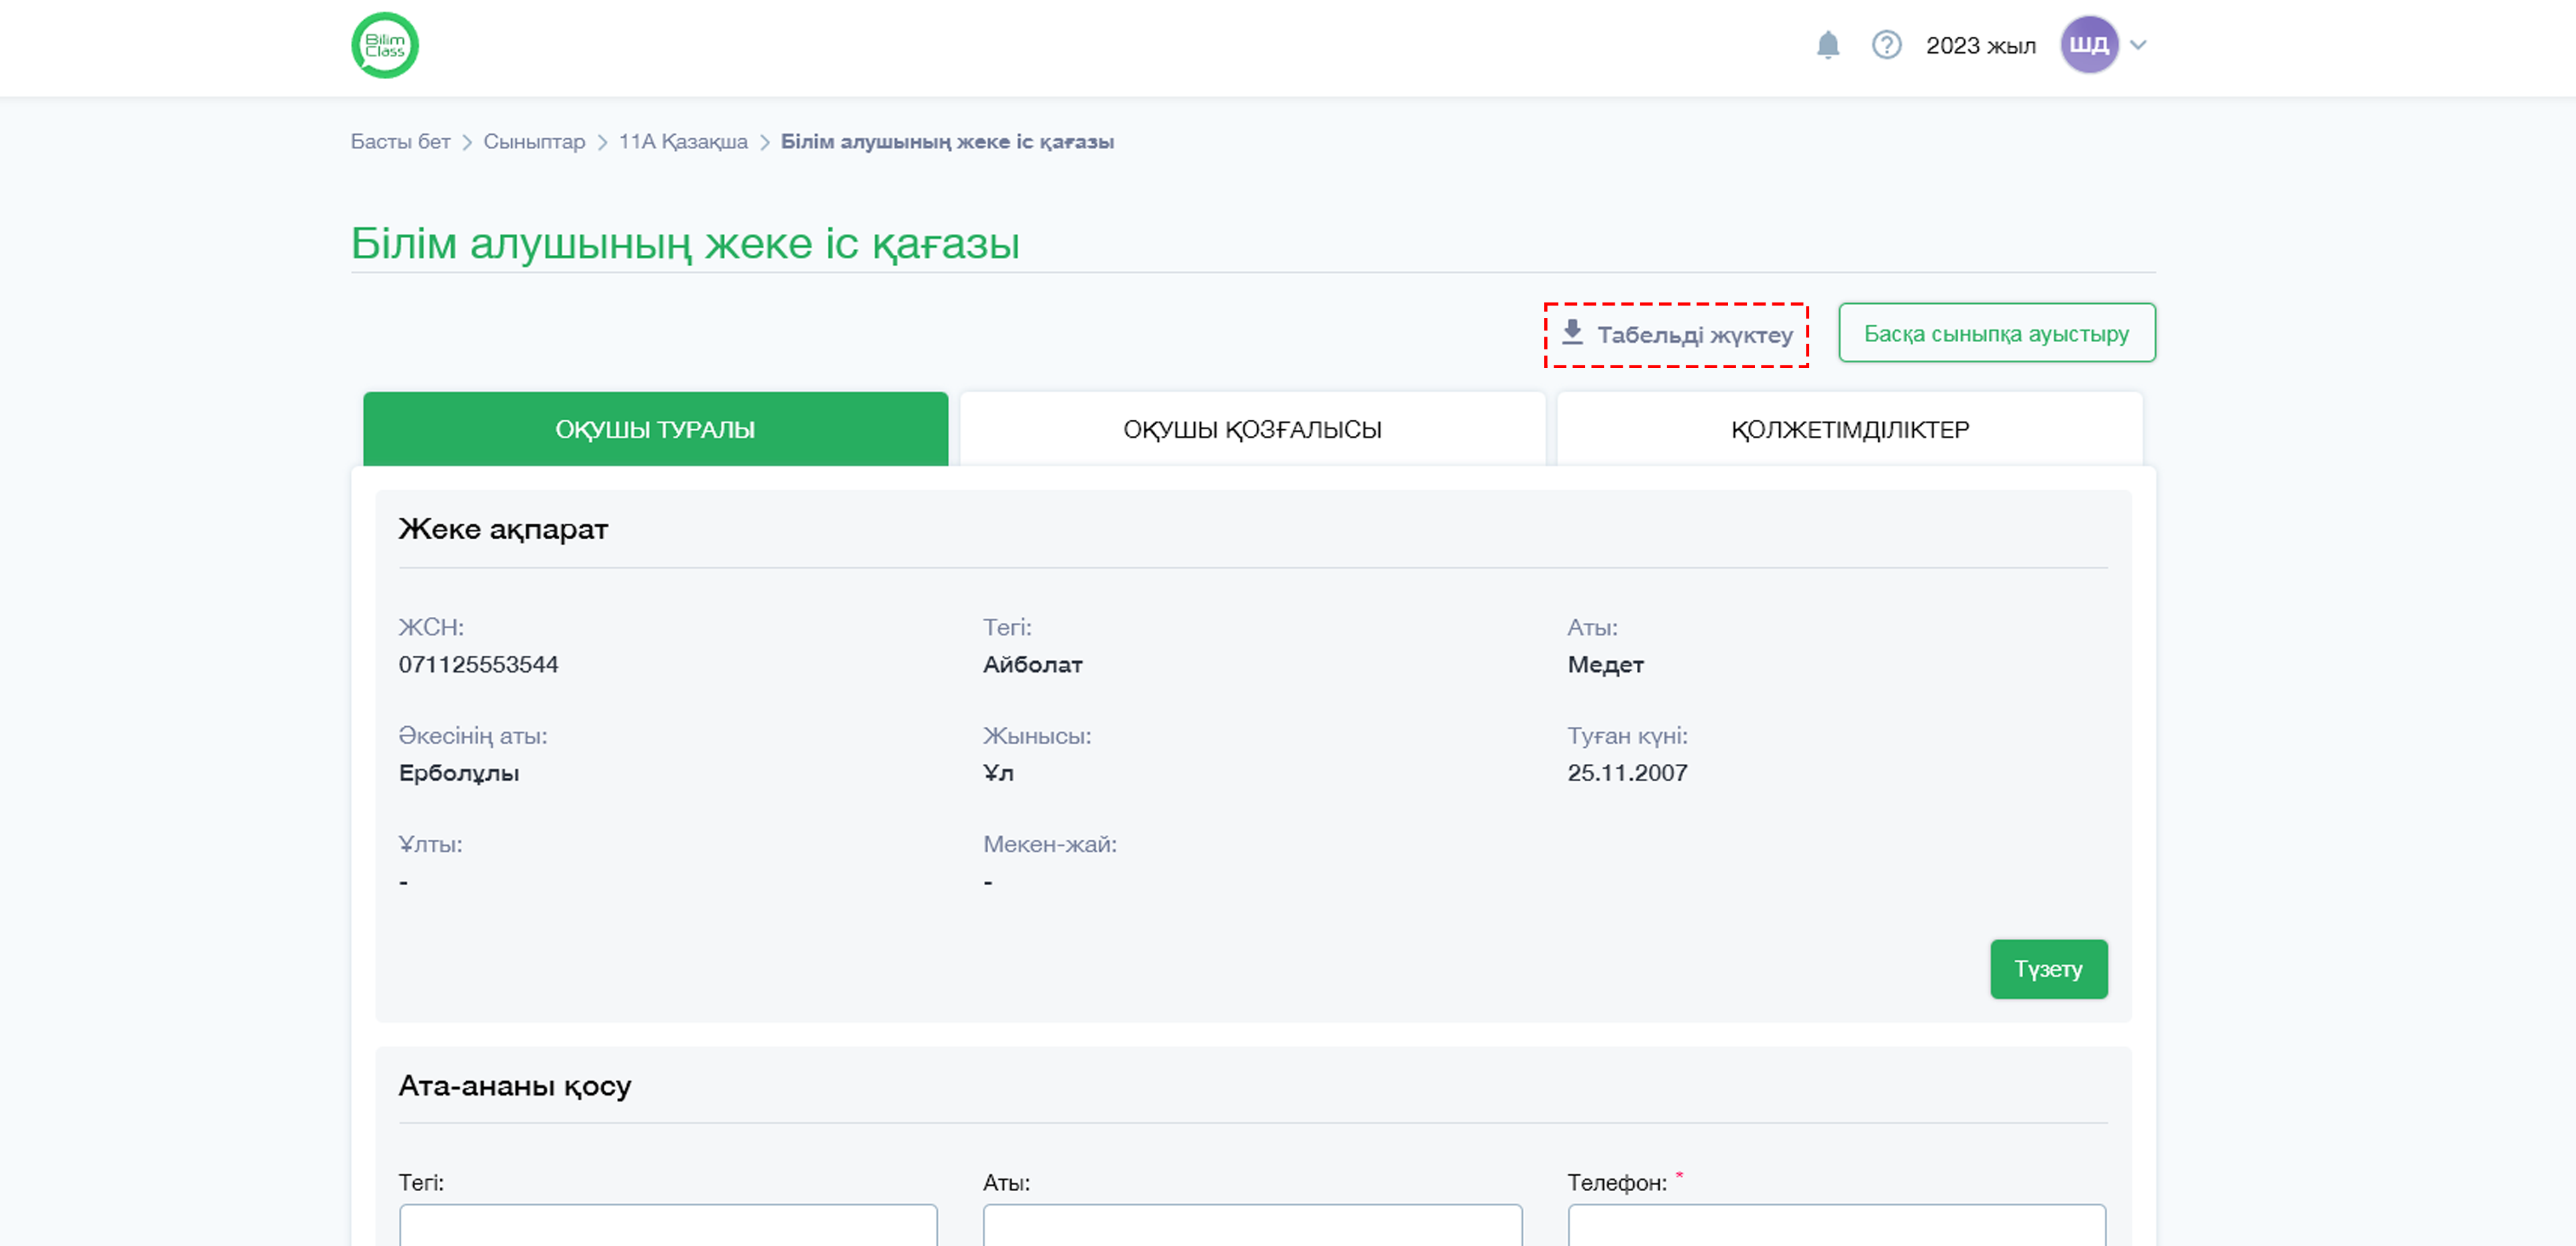Switch to the ОҚУШЫ ТУРАЛЫ tab
The width and height of the screenshot is (2576, 1246).
[x=655, y=429]
